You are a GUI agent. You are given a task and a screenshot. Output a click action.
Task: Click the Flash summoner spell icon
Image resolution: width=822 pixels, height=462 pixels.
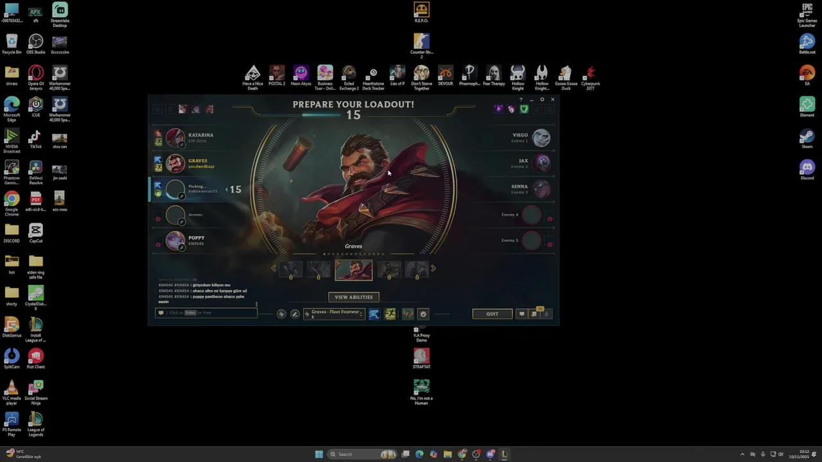click(390, 314)
